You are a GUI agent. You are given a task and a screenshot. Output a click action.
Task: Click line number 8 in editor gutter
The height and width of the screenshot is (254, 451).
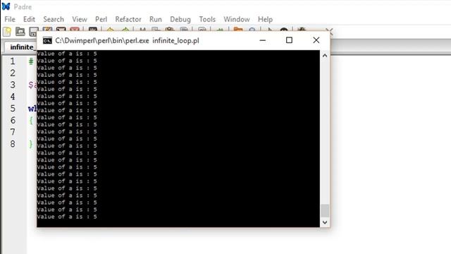pos(13,144)
